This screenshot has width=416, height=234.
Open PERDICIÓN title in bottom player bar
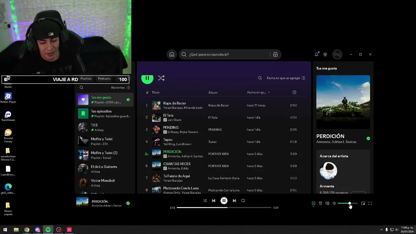tap(99, 201)
